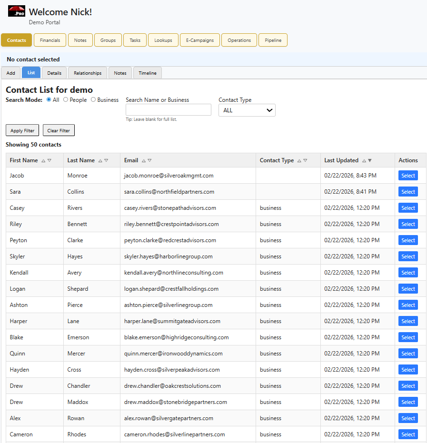Click the Email column header label
The height and width of the screenshot is (443, 427).
(131, 160)
